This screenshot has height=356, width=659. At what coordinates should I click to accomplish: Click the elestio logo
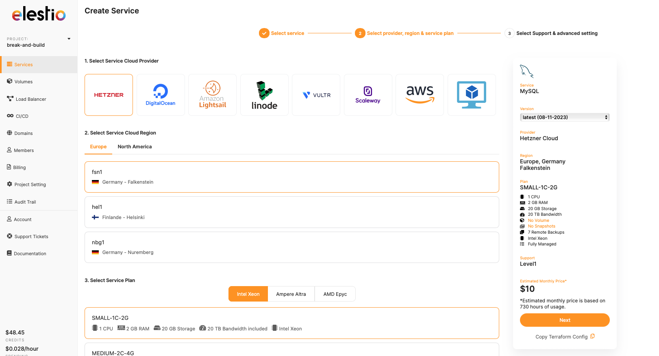tap(39, 14)
